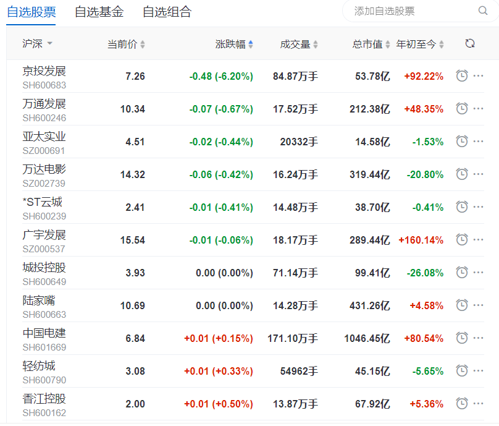Screen dimensions: 499x426
Task: Set alert clock for 中国电建
Action: coord(462,338)
